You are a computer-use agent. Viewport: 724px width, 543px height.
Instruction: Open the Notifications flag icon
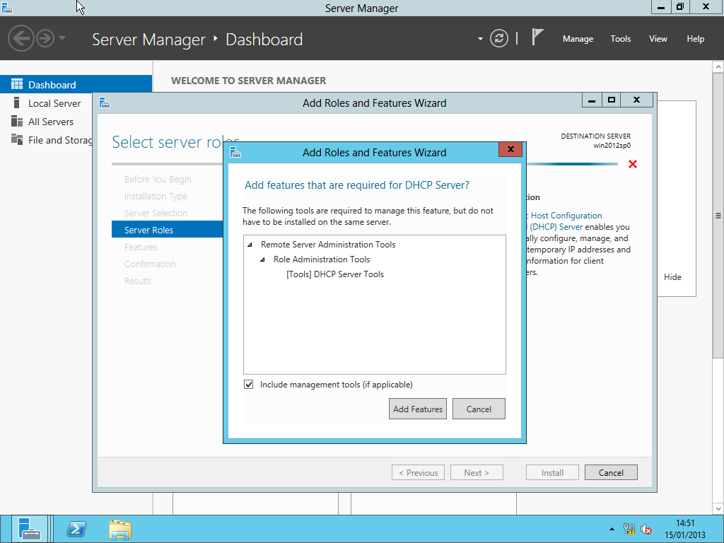tap(538, 38)
